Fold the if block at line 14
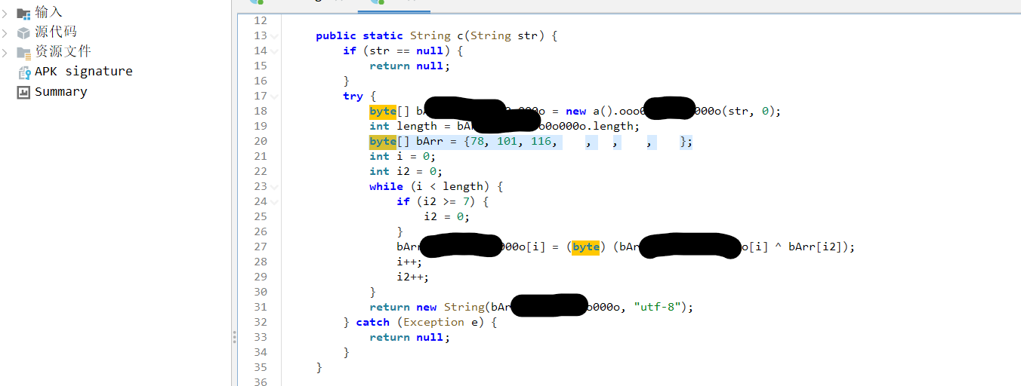 pos(275,51)
